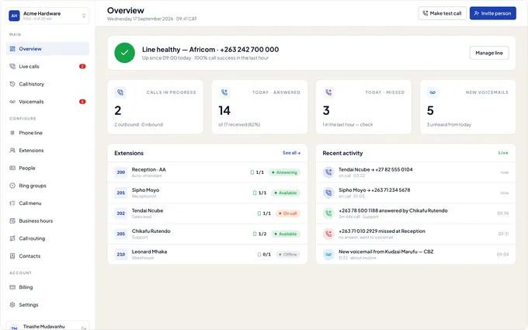528x330 pixels.
Task: Click the Live calls phone icon
Action: point(12,66)
